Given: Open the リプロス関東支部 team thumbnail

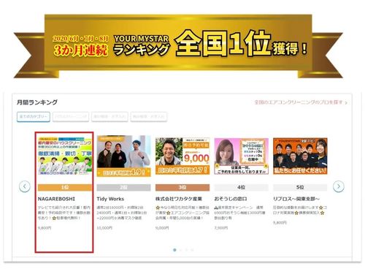Looking at the screenshot, I should click(300, 156).
